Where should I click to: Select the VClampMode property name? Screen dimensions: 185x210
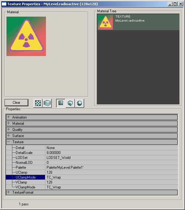coord(26,187)
